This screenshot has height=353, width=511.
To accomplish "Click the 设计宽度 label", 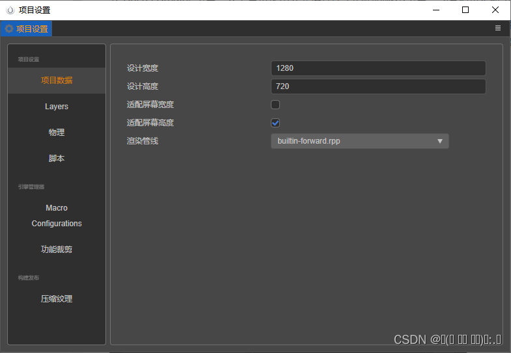I will pyautogui.click(x=143, y=68).
